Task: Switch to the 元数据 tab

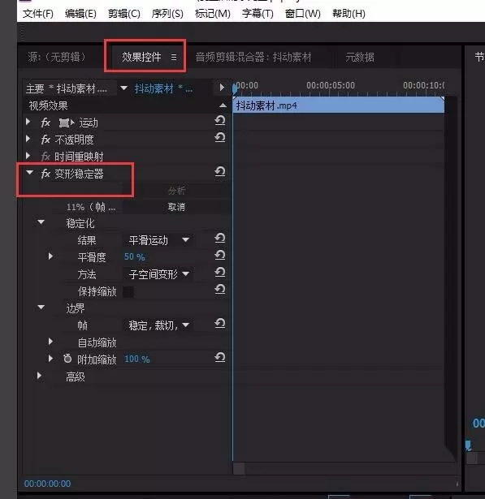Action: (360, 58)
